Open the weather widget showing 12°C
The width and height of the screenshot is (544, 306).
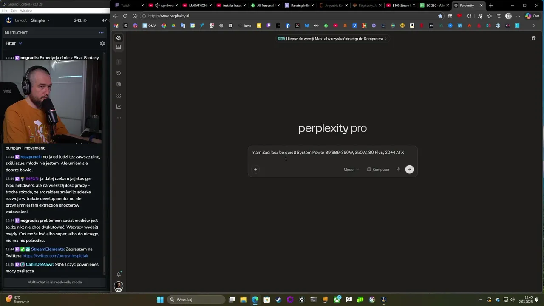tap(18, 300)
